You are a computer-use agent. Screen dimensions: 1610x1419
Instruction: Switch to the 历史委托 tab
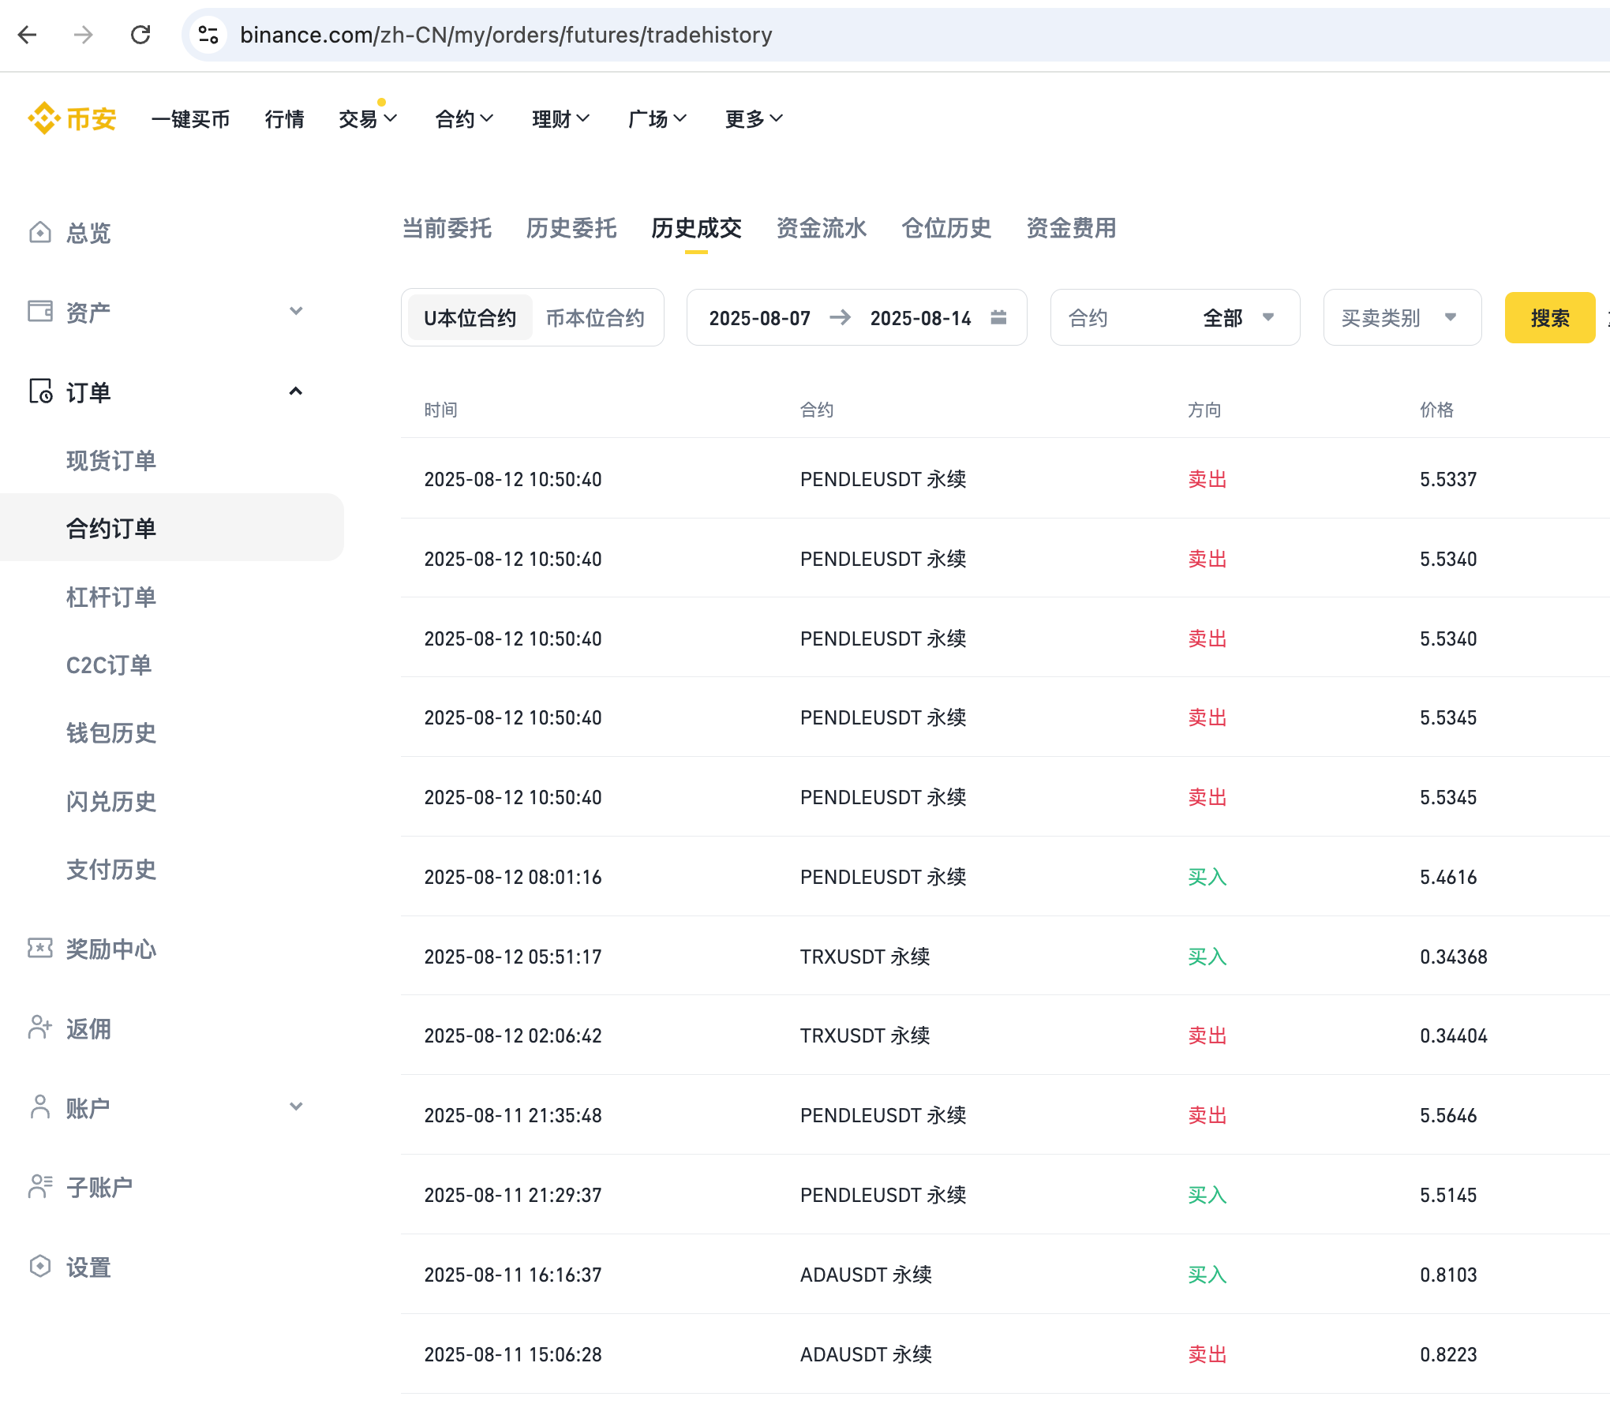click(x=571, y=229)
